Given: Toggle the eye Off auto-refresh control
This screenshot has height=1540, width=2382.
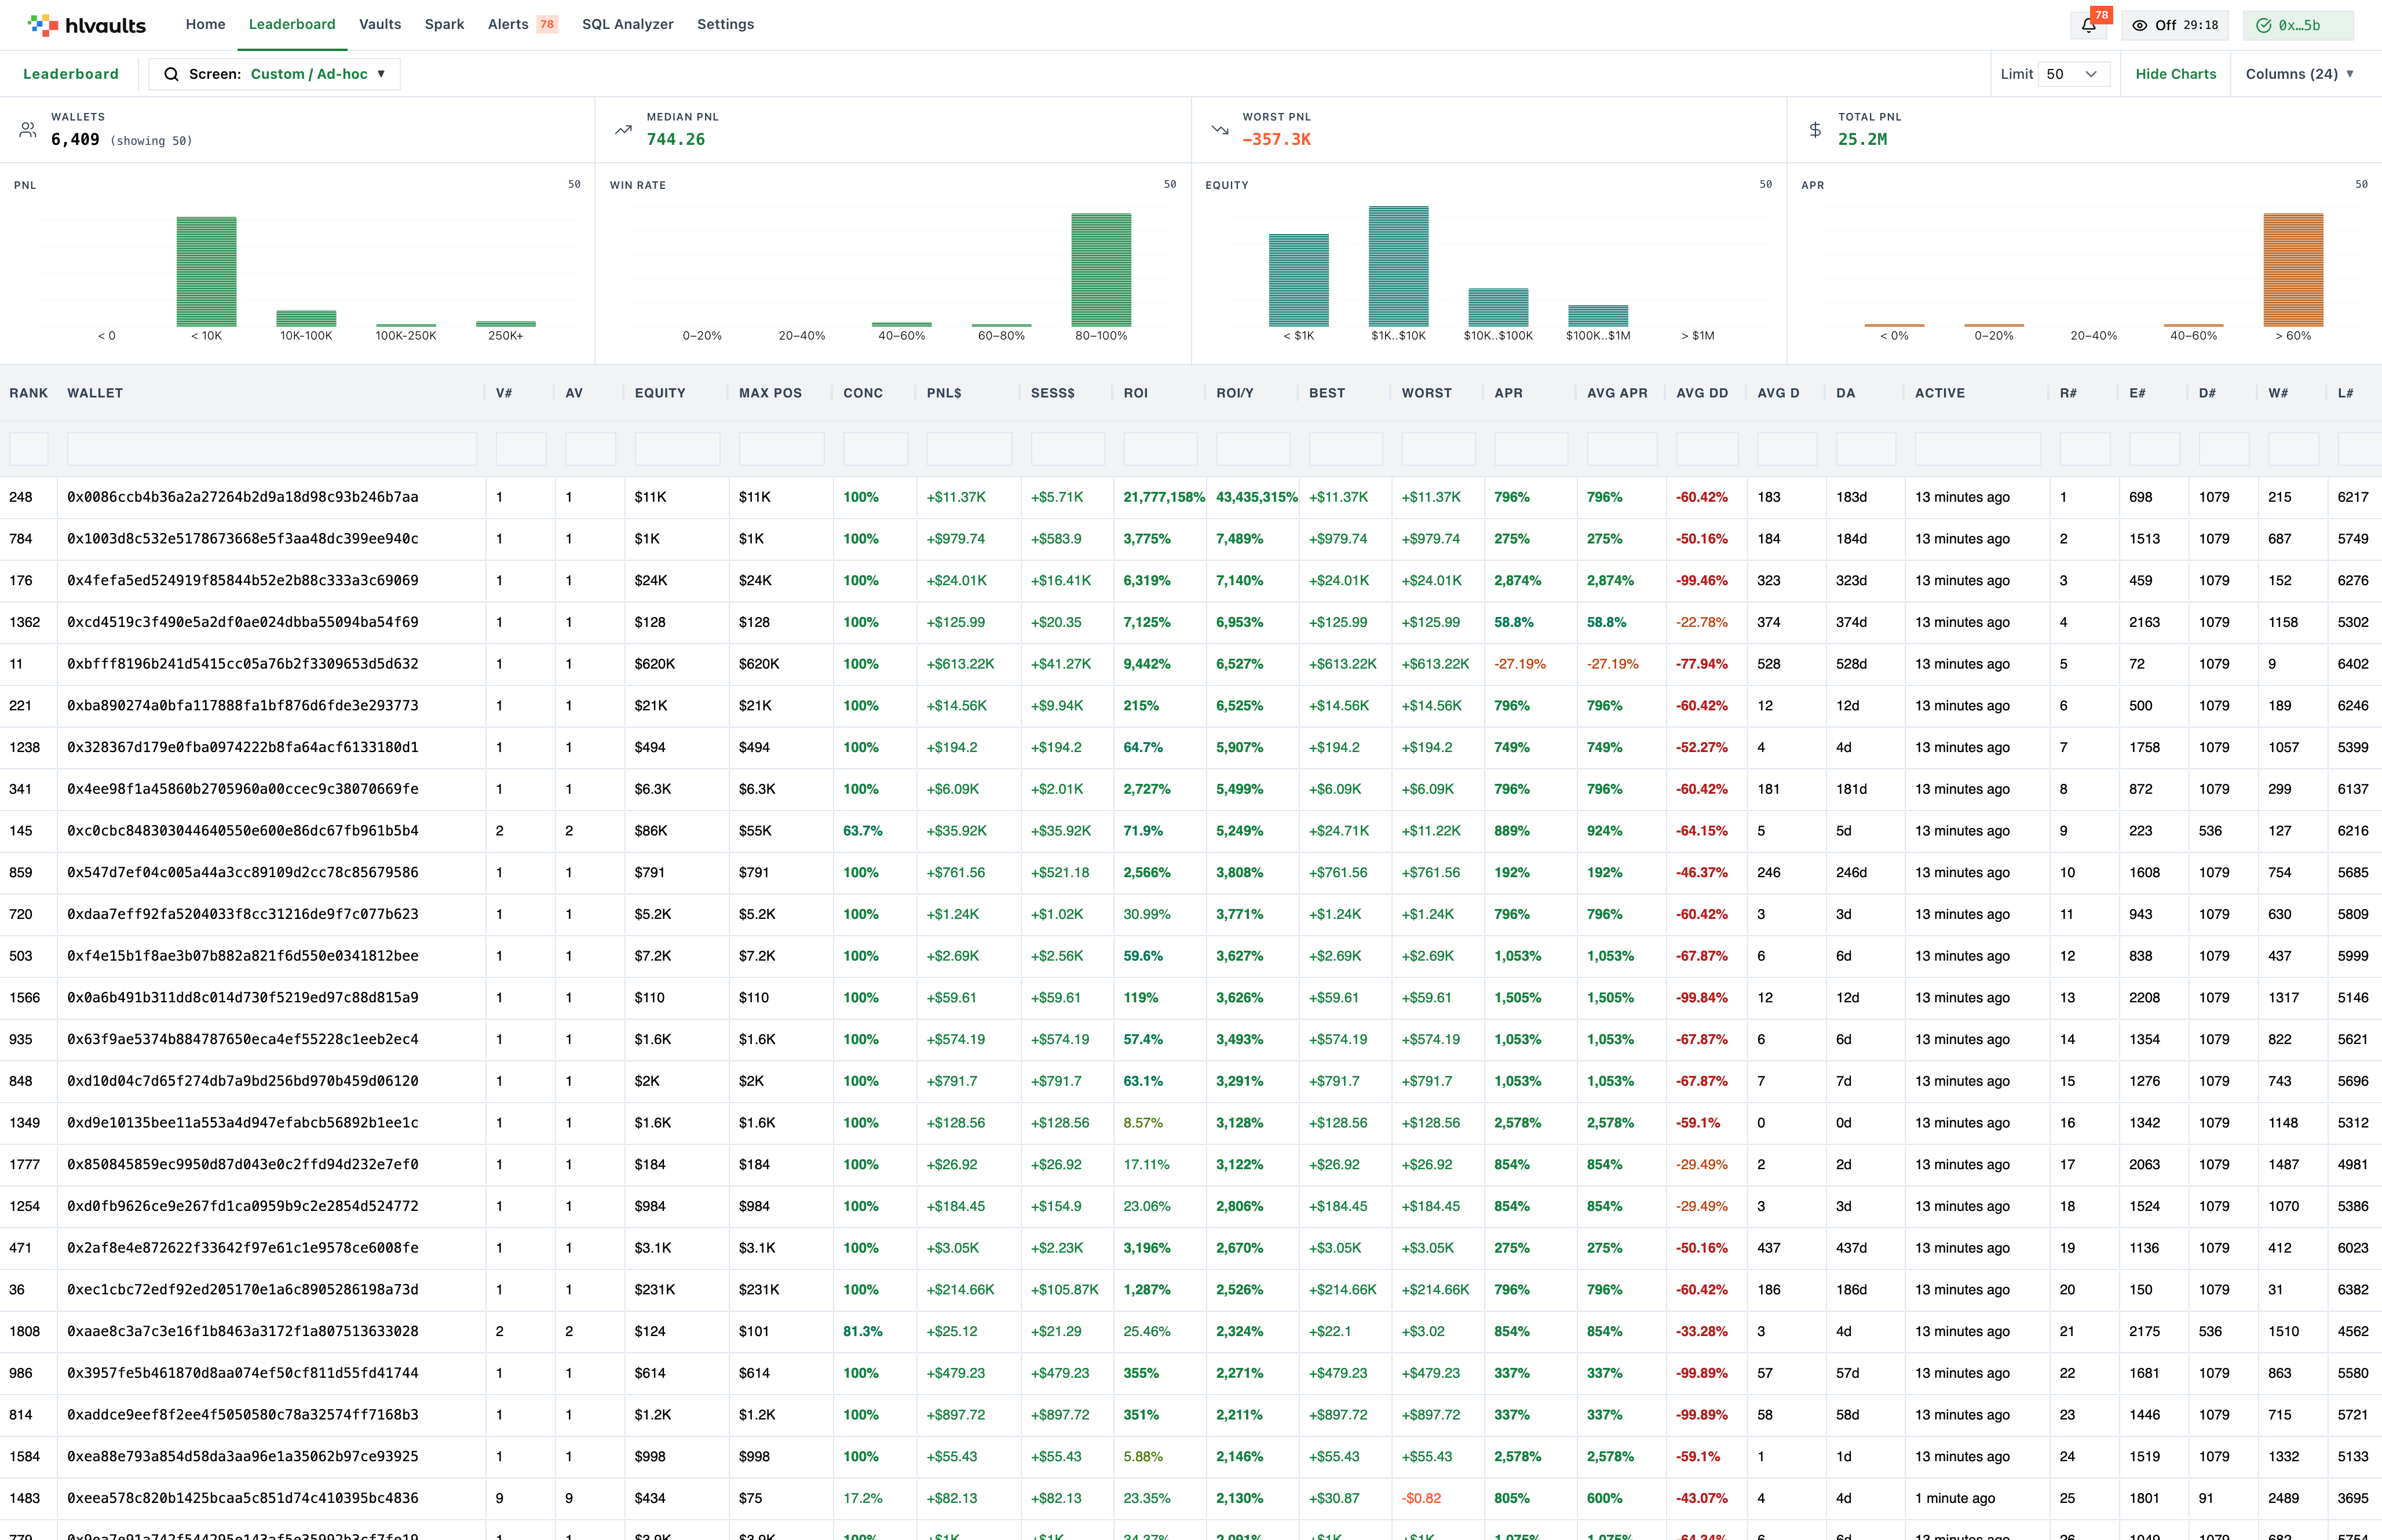Looking at the screenshot, I should coord(2175,25).
